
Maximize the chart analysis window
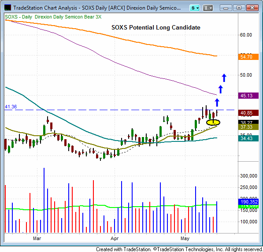point(239,8)
